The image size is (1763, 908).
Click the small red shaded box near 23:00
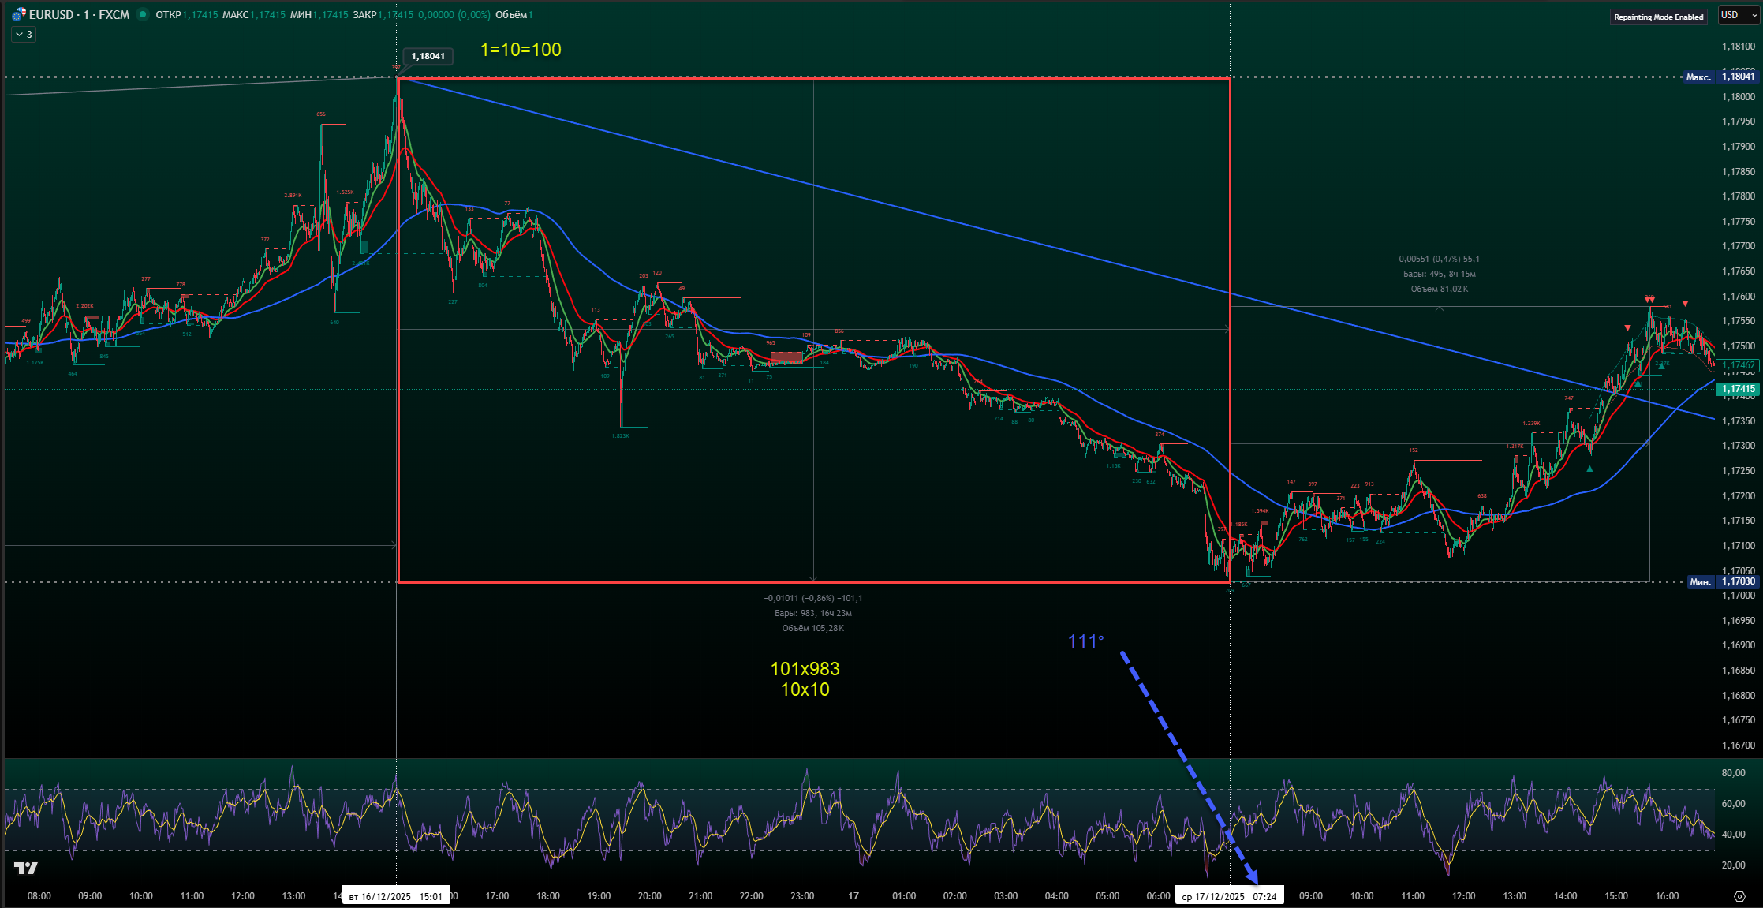(x=786, y=357)
